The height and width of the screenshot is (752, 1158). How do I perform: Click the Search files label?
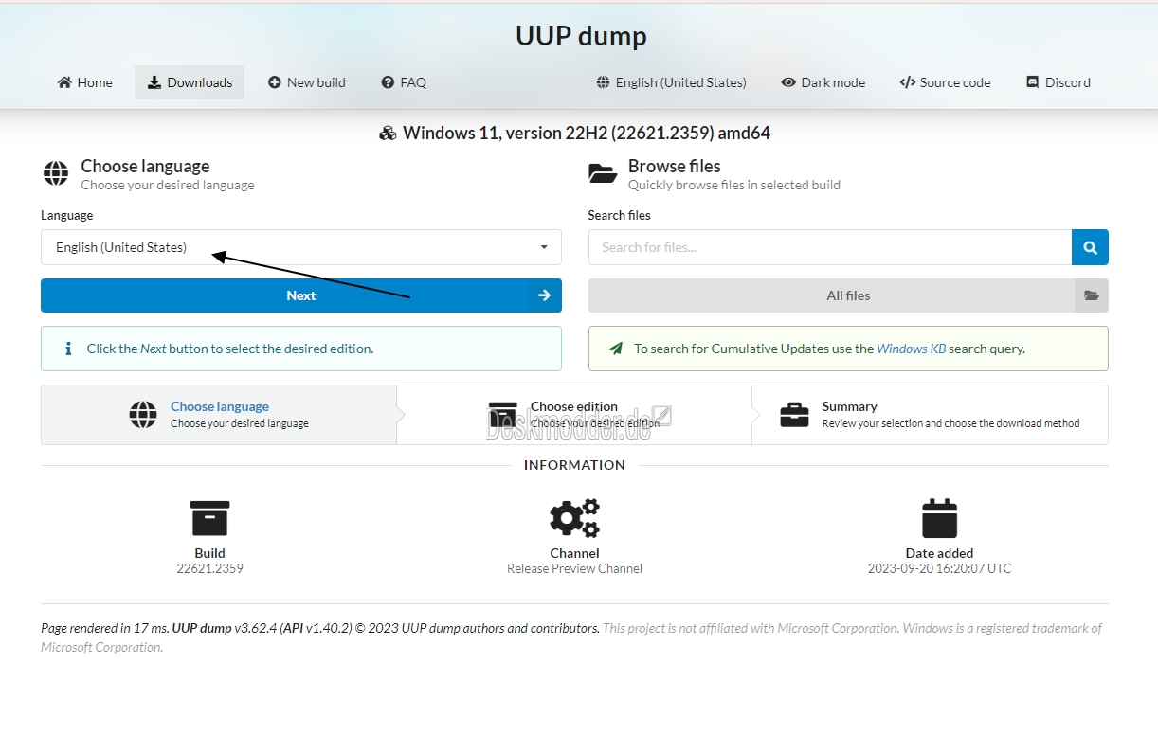619,215
